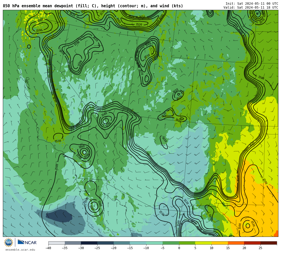Click the -10 colorbar tick label

pyautogui.click(x=146, y=248)
